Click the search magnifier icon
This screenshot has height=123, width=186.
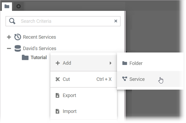pyautogui.click(x=12, y=21)
